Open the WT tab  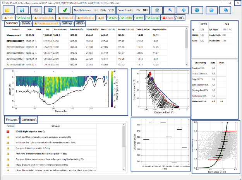pos(139,18)
